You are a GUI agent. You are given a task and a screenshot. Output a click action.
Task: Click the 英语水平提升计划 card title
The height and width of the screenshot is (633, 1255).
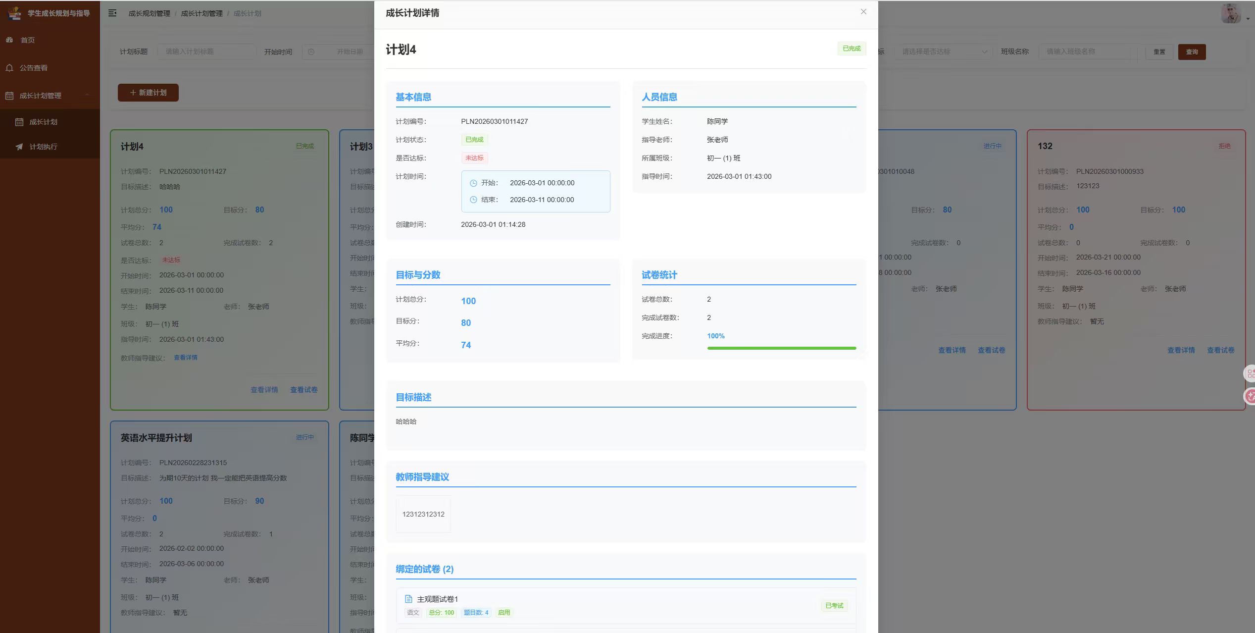156,438
